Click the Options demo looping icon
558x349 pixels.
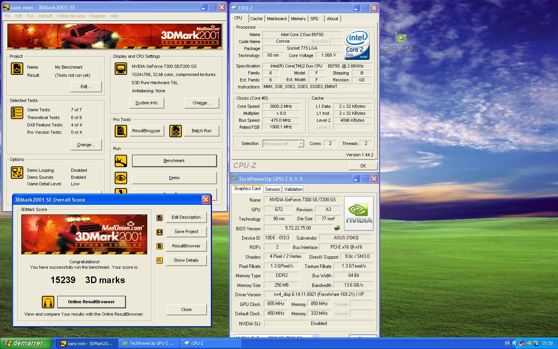[17, 173]
